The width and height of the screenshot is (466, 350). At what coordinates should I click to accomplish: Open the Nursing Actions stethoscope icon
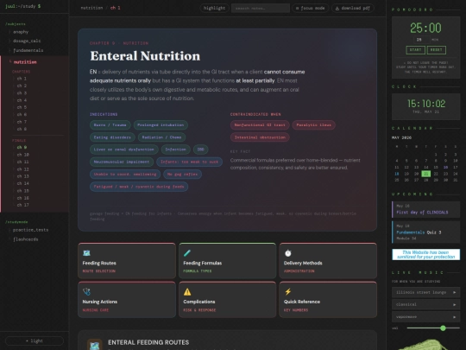(x=86, y=292)
